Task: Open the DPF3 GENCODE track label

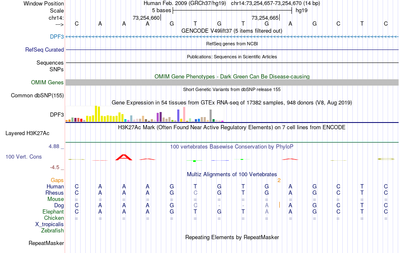Action: pos(57,37)
